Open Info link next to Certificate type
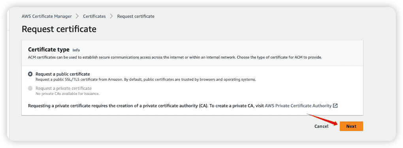The image size is (403, 148). 76,50
